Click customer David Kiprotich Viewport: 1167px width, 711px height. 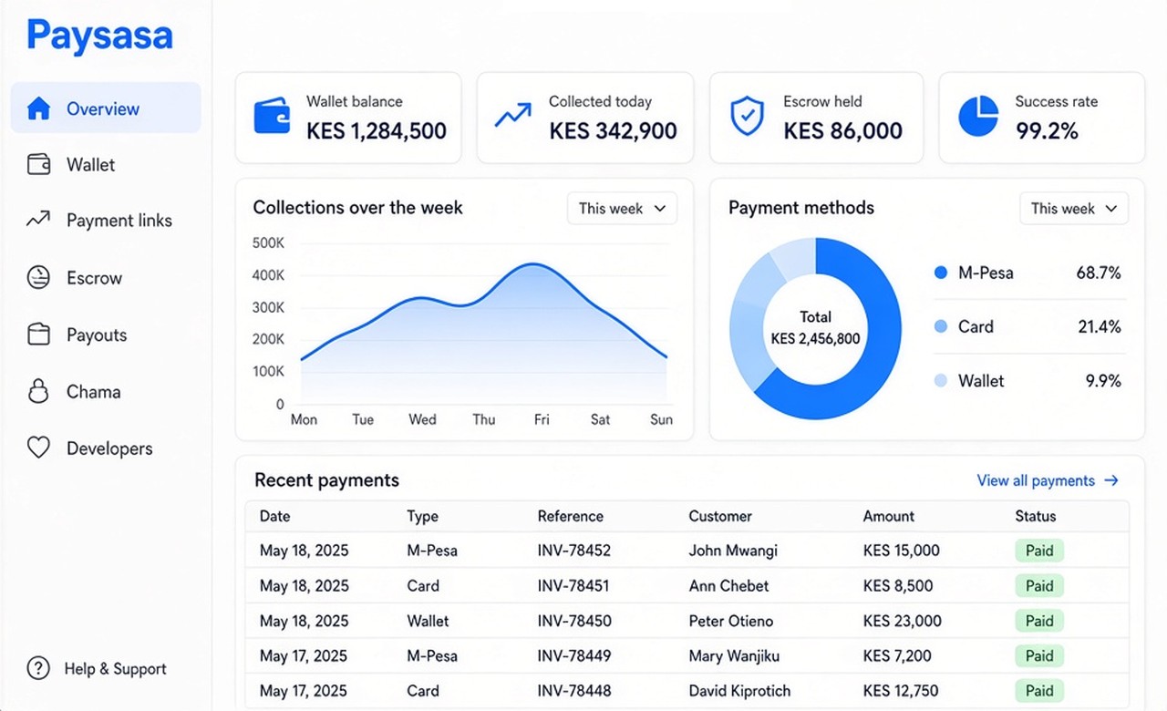click(739, 691)
